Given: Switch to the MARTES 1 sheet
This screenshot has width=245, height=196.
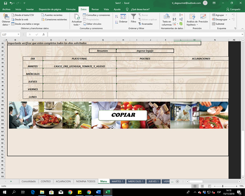Looking at the screenshot, I should pos(118,181).
